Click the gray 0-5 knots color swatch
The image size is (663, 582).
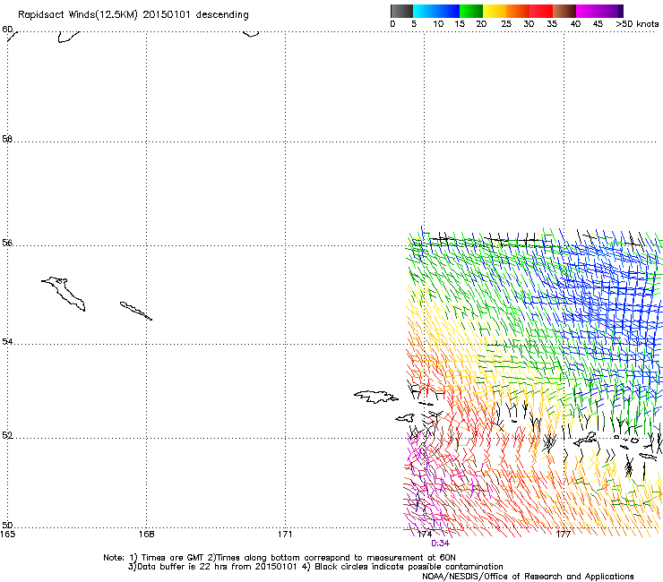pos(401,11)
